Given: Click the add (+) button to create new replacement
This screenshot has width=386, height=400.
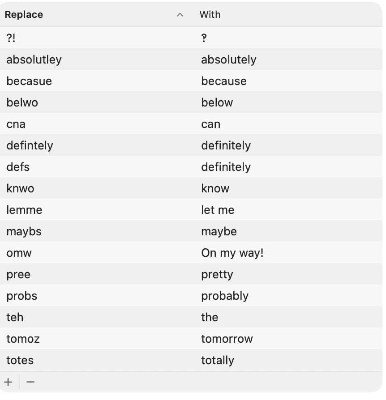Looking at the screenshot, I should tap(8, 382).
